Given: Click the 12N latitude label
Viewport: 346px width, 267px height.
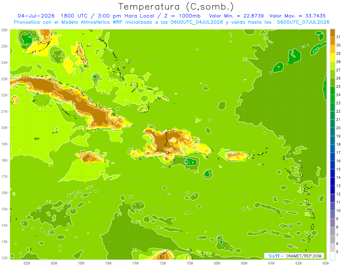Looking at the screenshot, I should click(4, 258).
